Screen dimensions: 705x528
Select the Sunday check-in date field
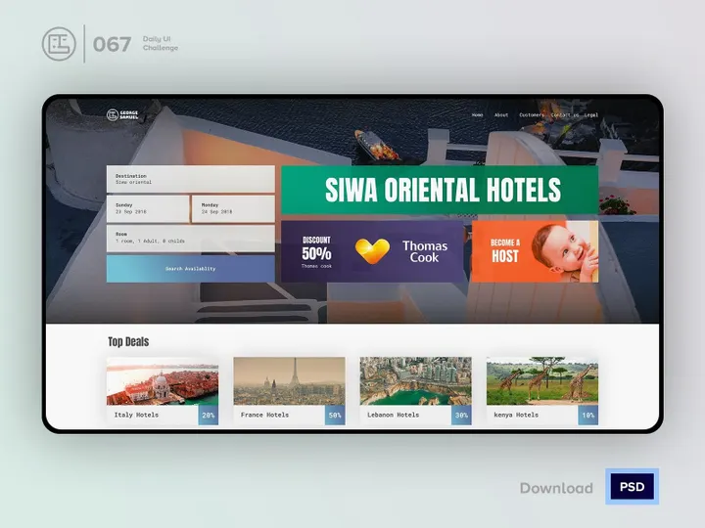[x=148, y=209]
